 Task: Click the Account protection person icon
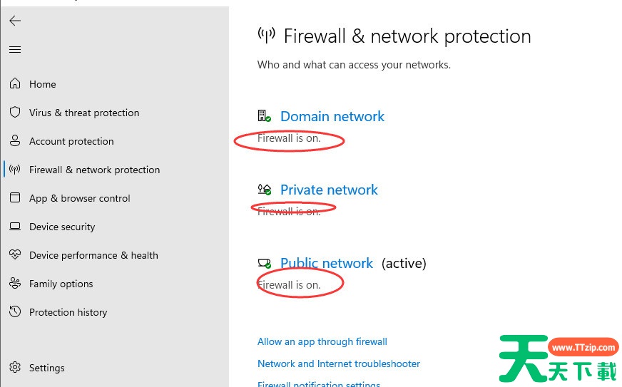(15, 141)
